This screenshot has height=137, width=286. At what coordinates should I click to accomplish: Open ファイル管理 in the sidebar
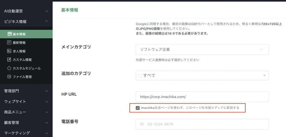(x=26, y=77)
